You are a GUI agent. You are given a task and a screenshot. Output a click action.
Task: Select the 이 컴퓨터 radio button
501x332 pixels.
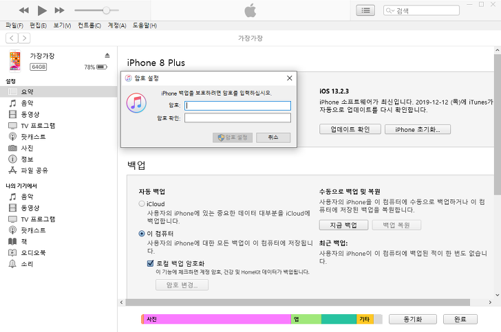click(142, 234)
